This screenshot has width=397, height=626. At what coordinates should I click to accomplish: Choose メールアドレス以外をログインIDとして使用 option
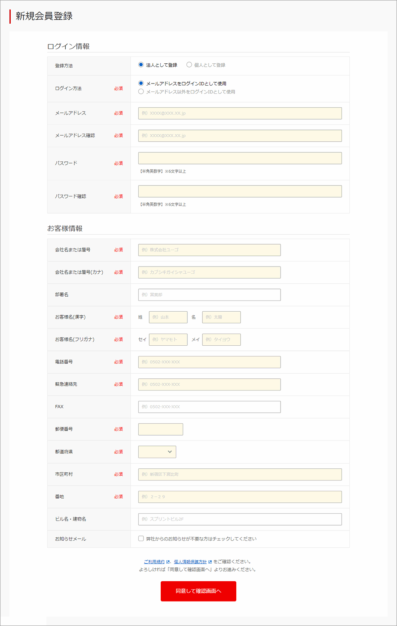(141, 92)
